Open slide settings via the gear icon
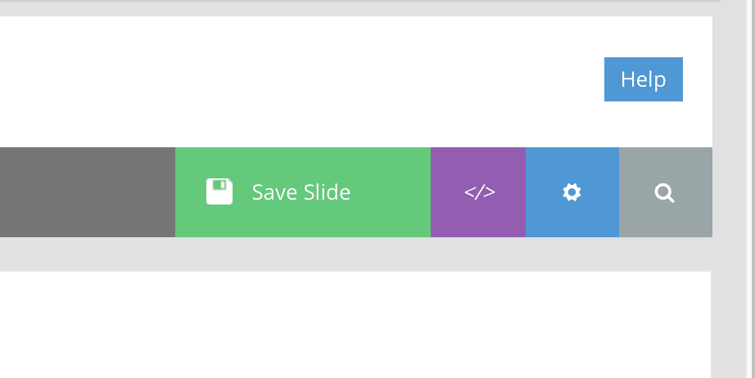Image resolution: width=755 pixels, height=378 pixels. pyautogui.click(x=572, y=192)
